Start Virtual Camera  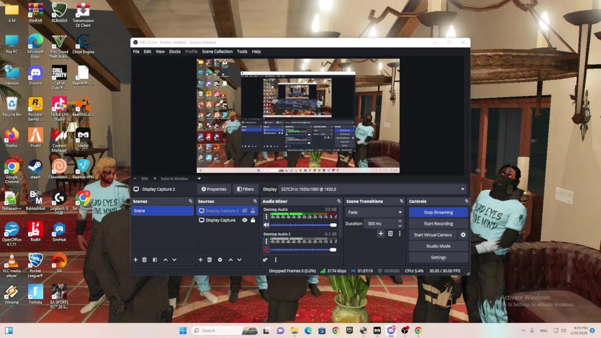point(433,235)
